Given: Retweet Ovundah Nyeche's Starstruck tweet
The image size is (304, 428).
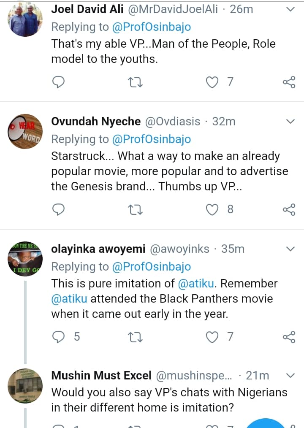Looking at the screenshot, I should click(135, 209).
